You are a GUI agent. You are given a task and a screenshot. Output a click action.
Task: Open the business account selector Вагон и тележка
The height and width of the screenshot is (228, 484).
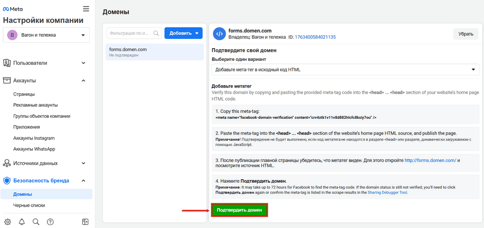46,35
